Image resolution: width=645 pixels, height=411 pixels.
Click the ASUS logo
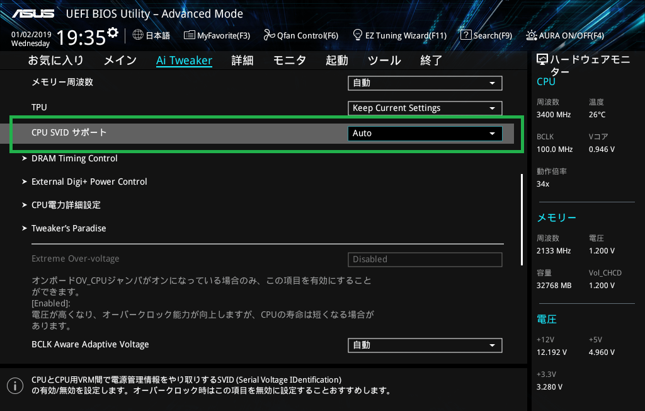click(x=33, y=14)
